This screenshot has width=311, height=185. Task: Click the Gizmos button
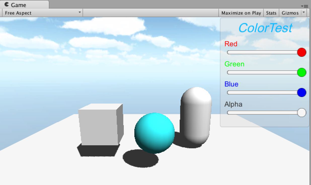click(290, 13)
